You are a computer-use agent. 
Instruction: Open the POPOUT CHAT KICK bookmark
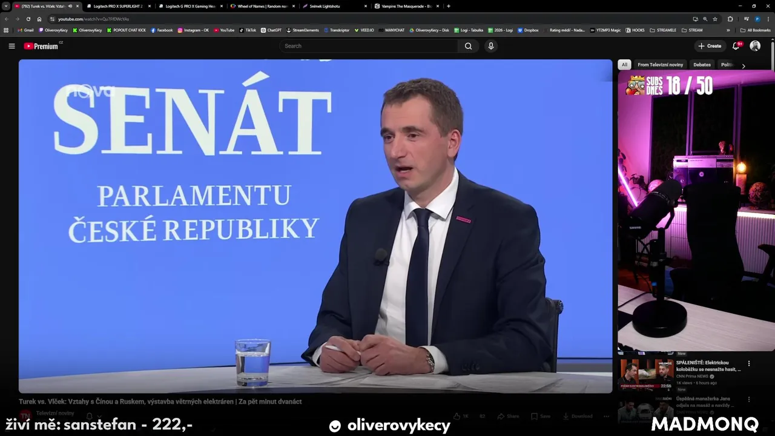click(127, 30)
